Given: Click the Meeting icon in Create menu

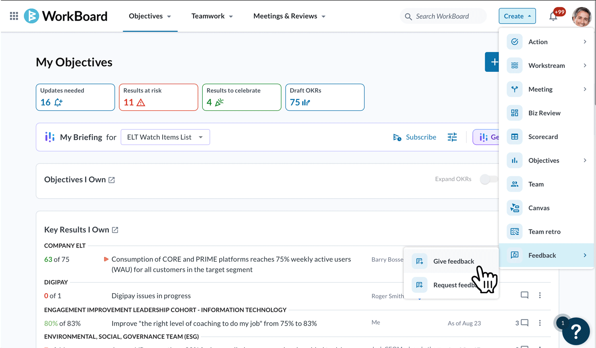Looking at the screenshot, I should pos(515,89).
